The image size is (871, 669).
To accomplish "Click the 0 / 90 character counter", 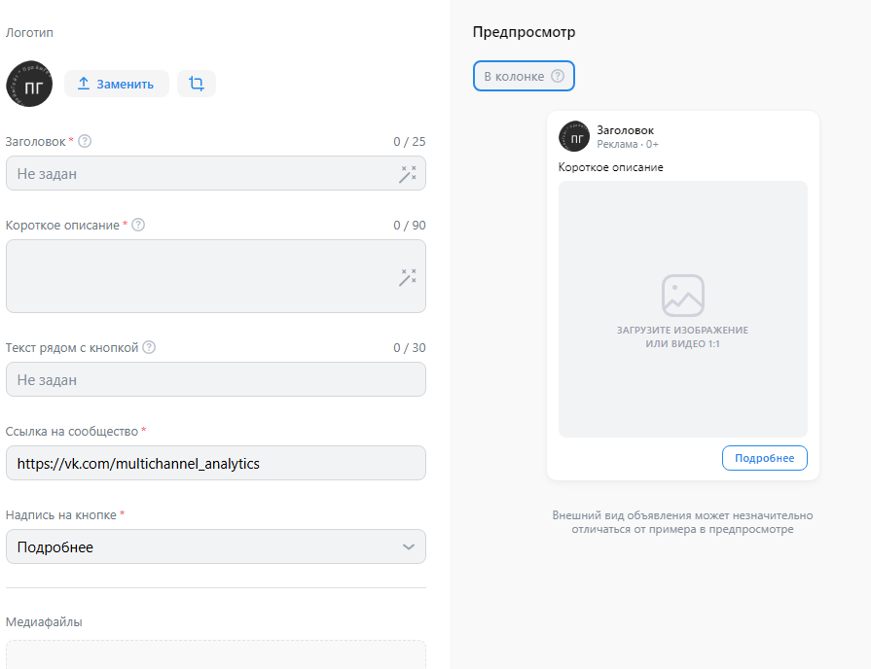I will tap(410, 226).
